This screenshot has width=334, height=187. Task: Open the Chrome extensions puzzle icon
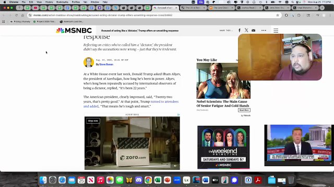299,15
